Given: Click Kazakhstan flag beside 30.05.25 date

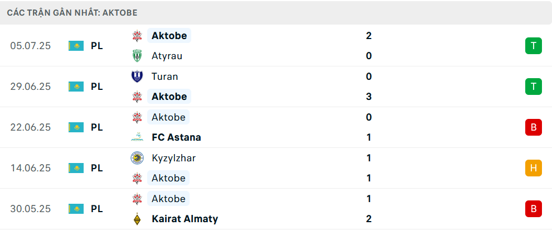Looking at the screenshot, I should [x=76, y=209].
